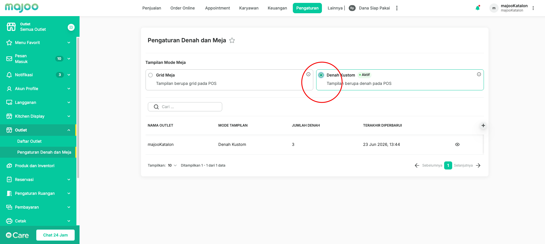The width and height of the screenshot is (545, 244).
Task: Open the Penjualan menu
Action: click(152, 8)
